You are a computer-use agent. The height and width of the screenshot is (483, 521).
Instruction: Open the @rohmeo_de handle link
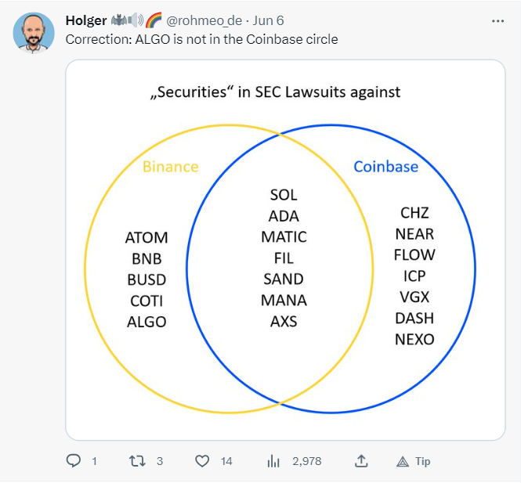[x=204, y=20]
